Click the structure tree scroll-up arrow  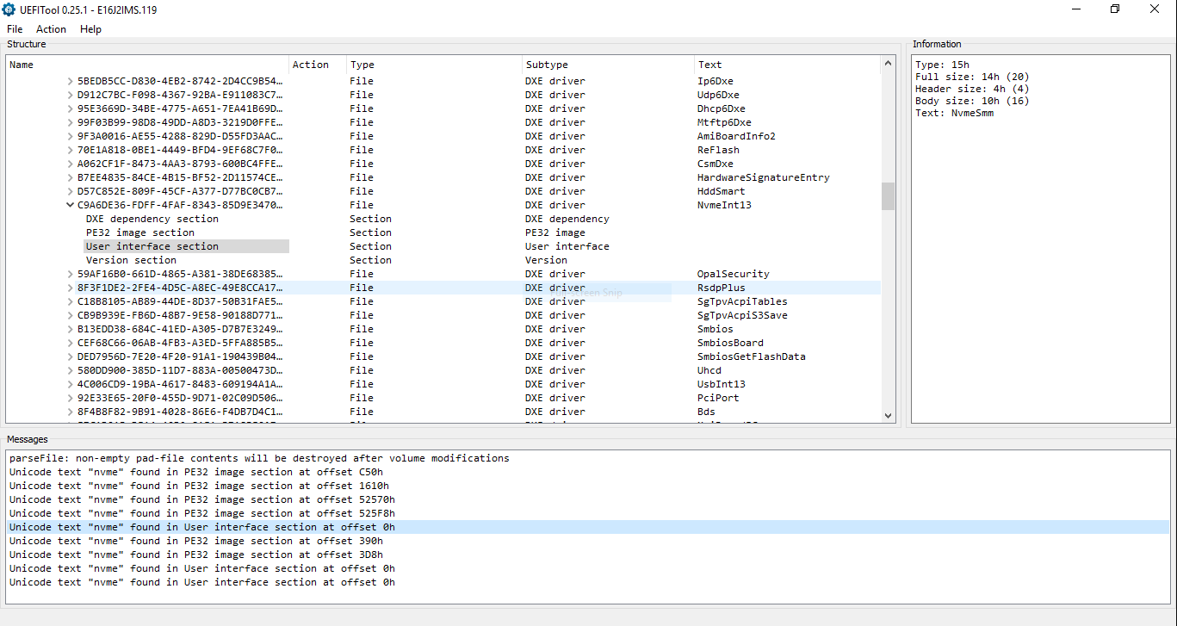pos(889,64)
